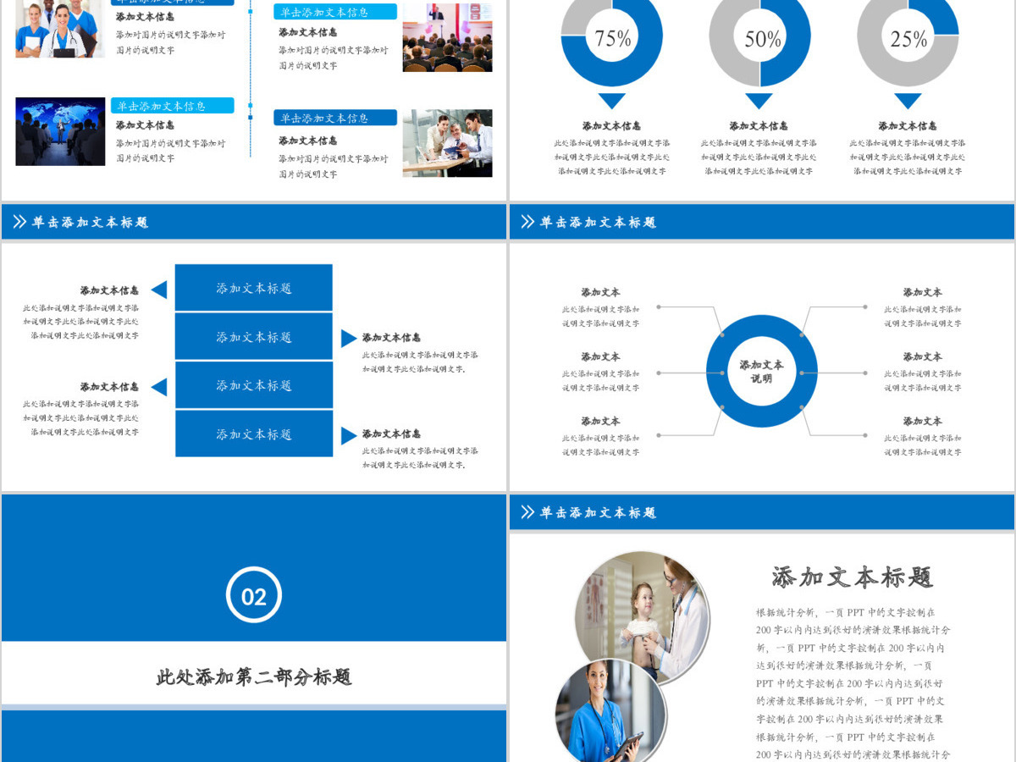Click the blue ring labeled 添加文本说明

pos(762,372)
